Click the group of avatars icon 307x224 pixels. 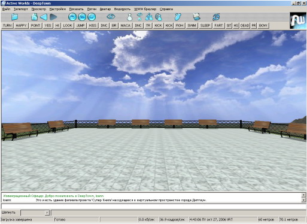click(149, 17)
